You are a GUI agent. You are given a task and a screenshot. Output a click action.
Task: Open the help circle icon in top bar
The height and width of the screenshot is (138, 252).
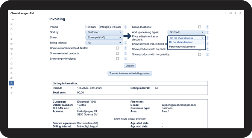pyautogui.click(x=231, y=13)
